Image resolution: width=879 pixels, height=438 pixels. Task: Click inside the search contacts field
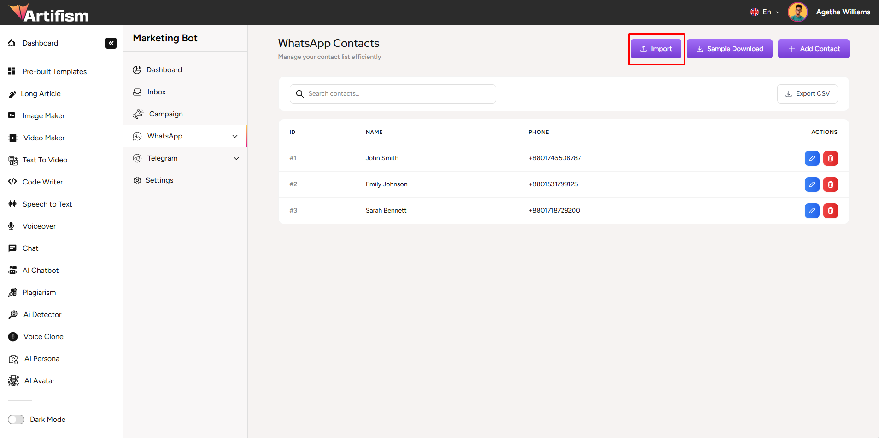[393, 93]
